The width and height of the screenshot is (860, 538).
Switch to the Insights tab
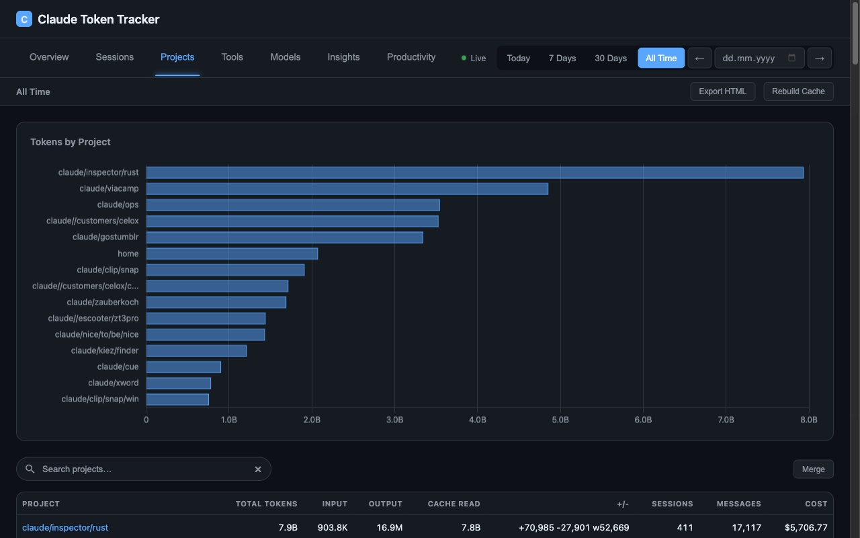(344, 57)
